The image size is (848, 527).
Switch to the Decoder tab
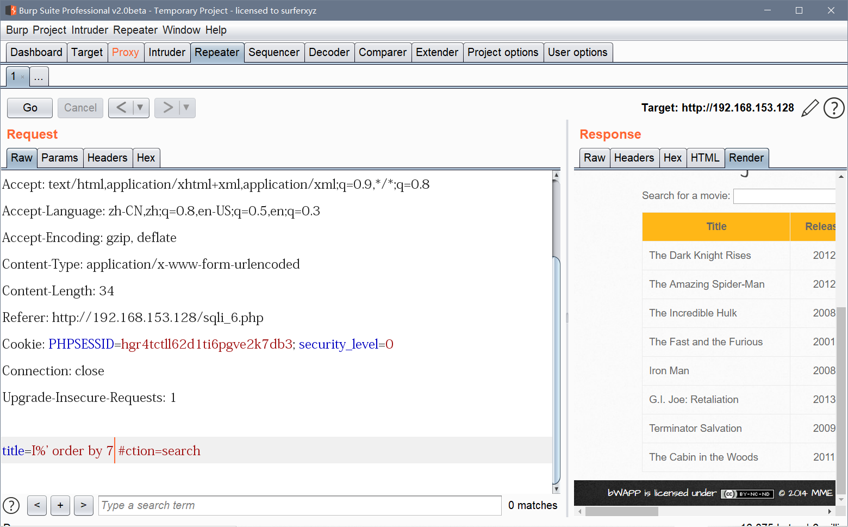[x=329, y=52]
